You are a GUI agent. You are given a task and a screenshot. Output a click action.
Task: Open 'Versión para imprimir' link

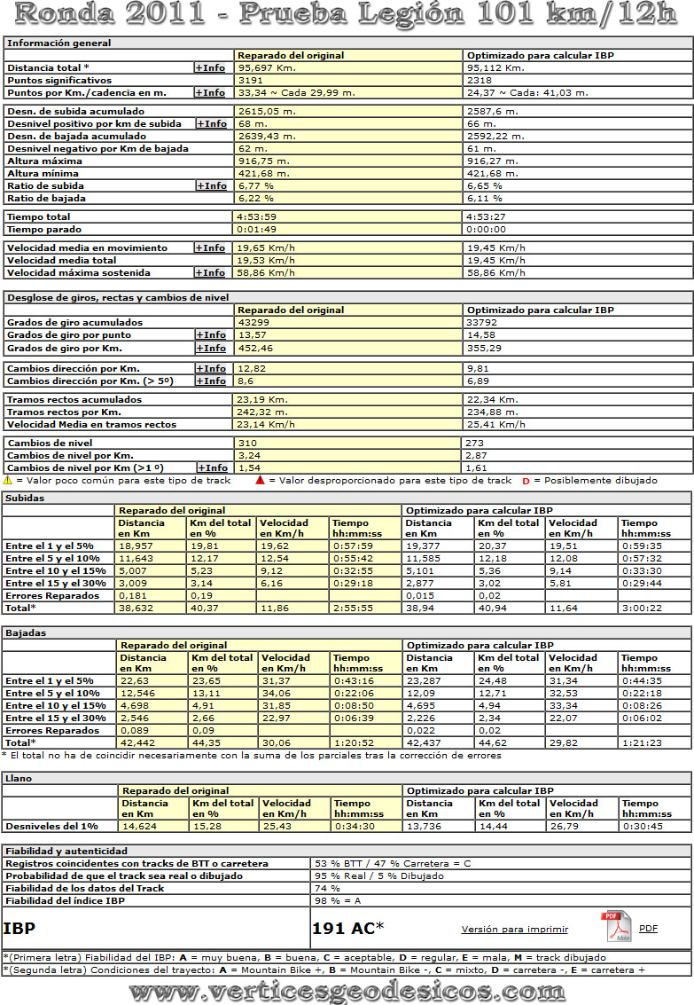pos(514,929)
